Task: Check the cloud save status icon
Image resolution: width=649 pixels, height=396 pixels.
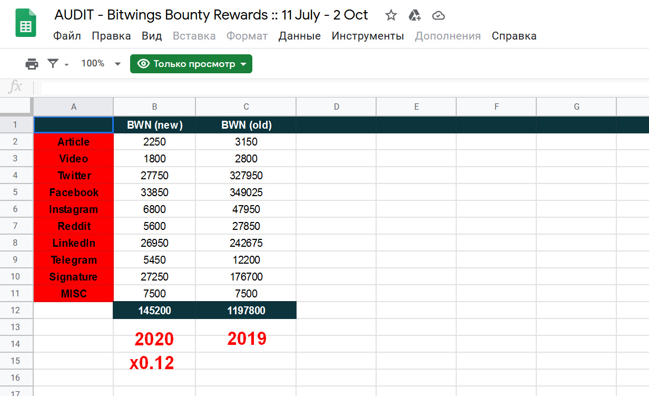Action: click(438, 15)
